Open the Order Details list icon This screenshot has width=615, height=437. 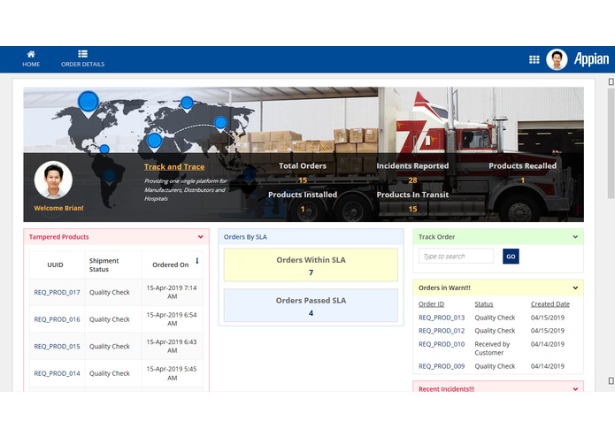pos(83,54)
